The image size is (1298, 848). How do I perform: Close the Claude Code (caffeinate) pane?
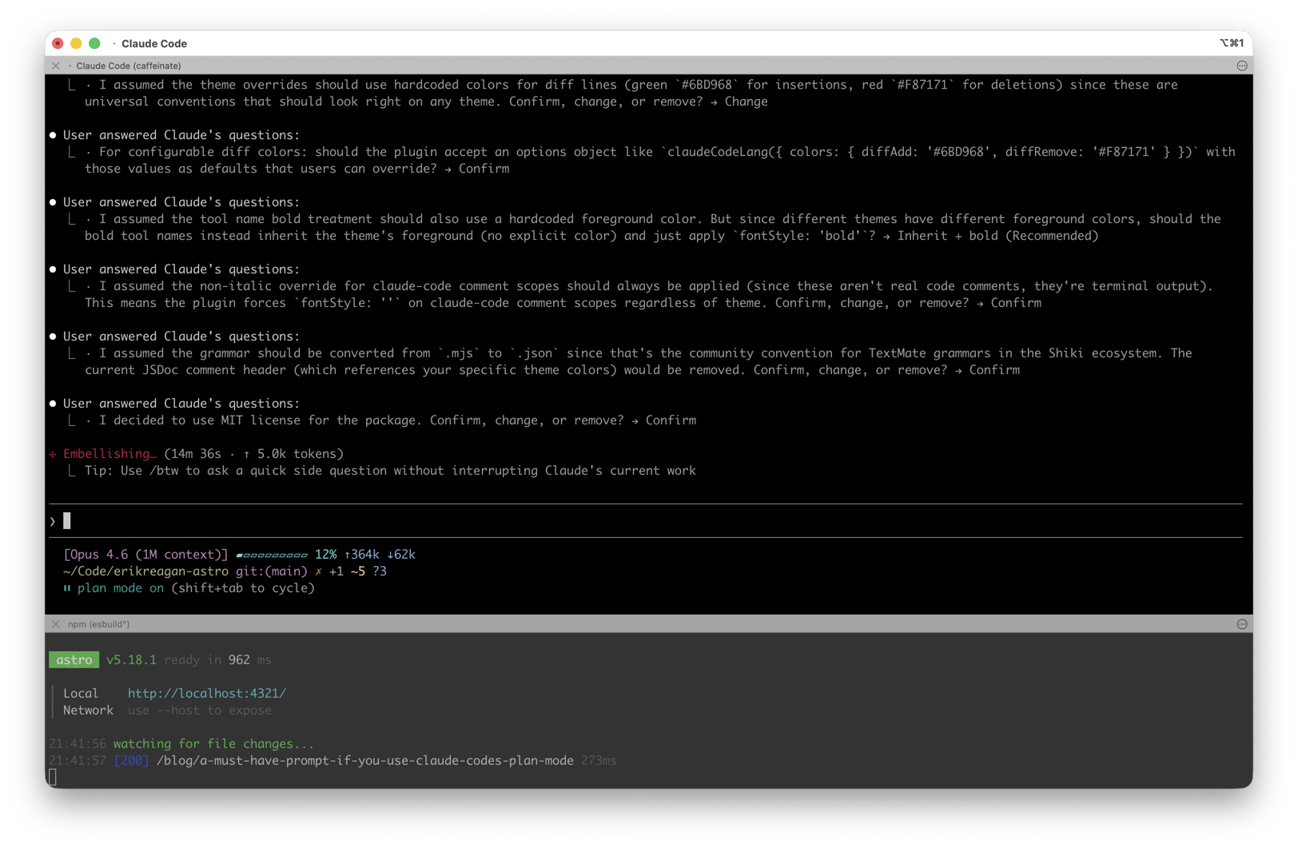point(56,66)
